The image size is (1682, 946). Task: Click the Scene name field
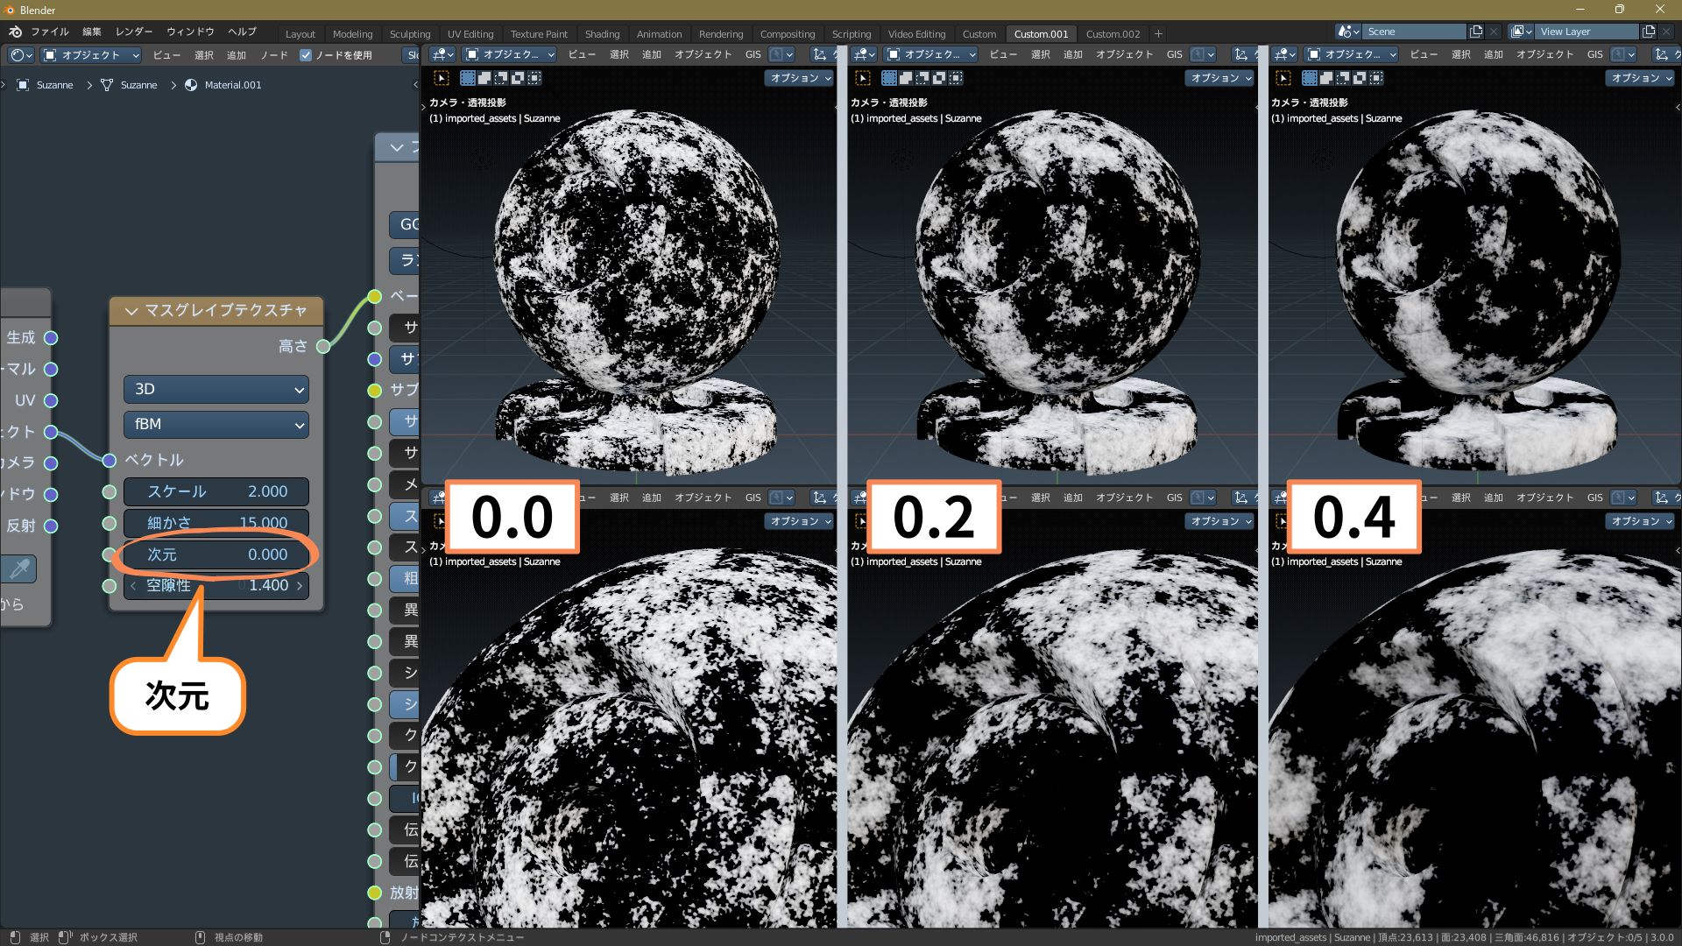1414,32
